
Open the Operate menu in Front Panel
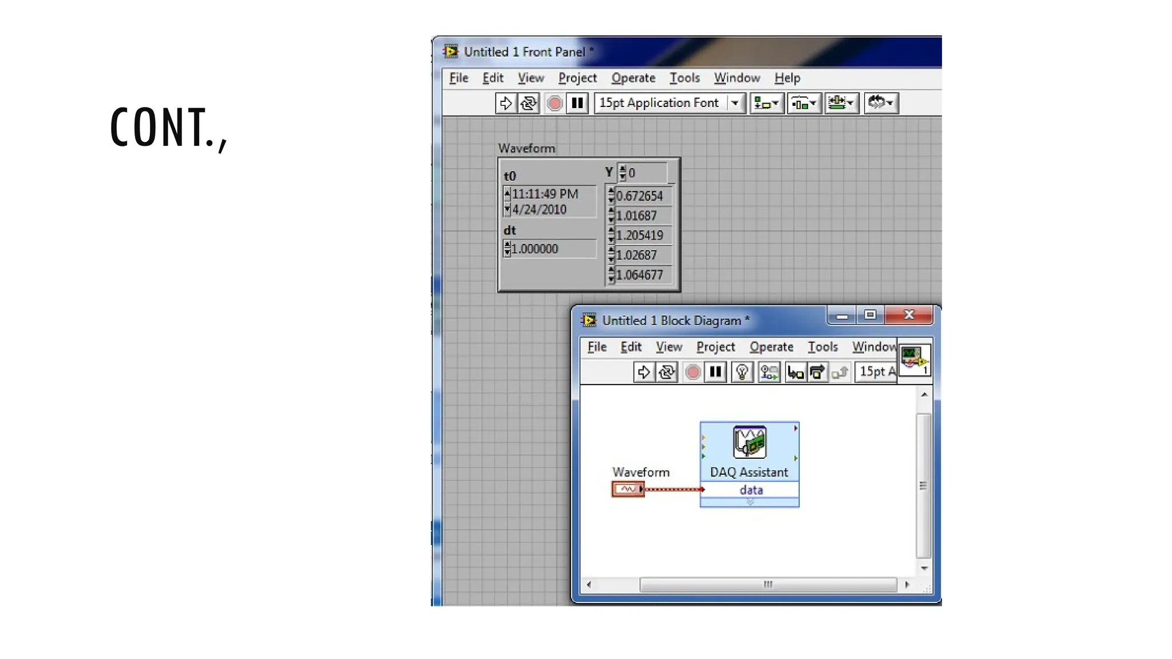click(633, 78)
